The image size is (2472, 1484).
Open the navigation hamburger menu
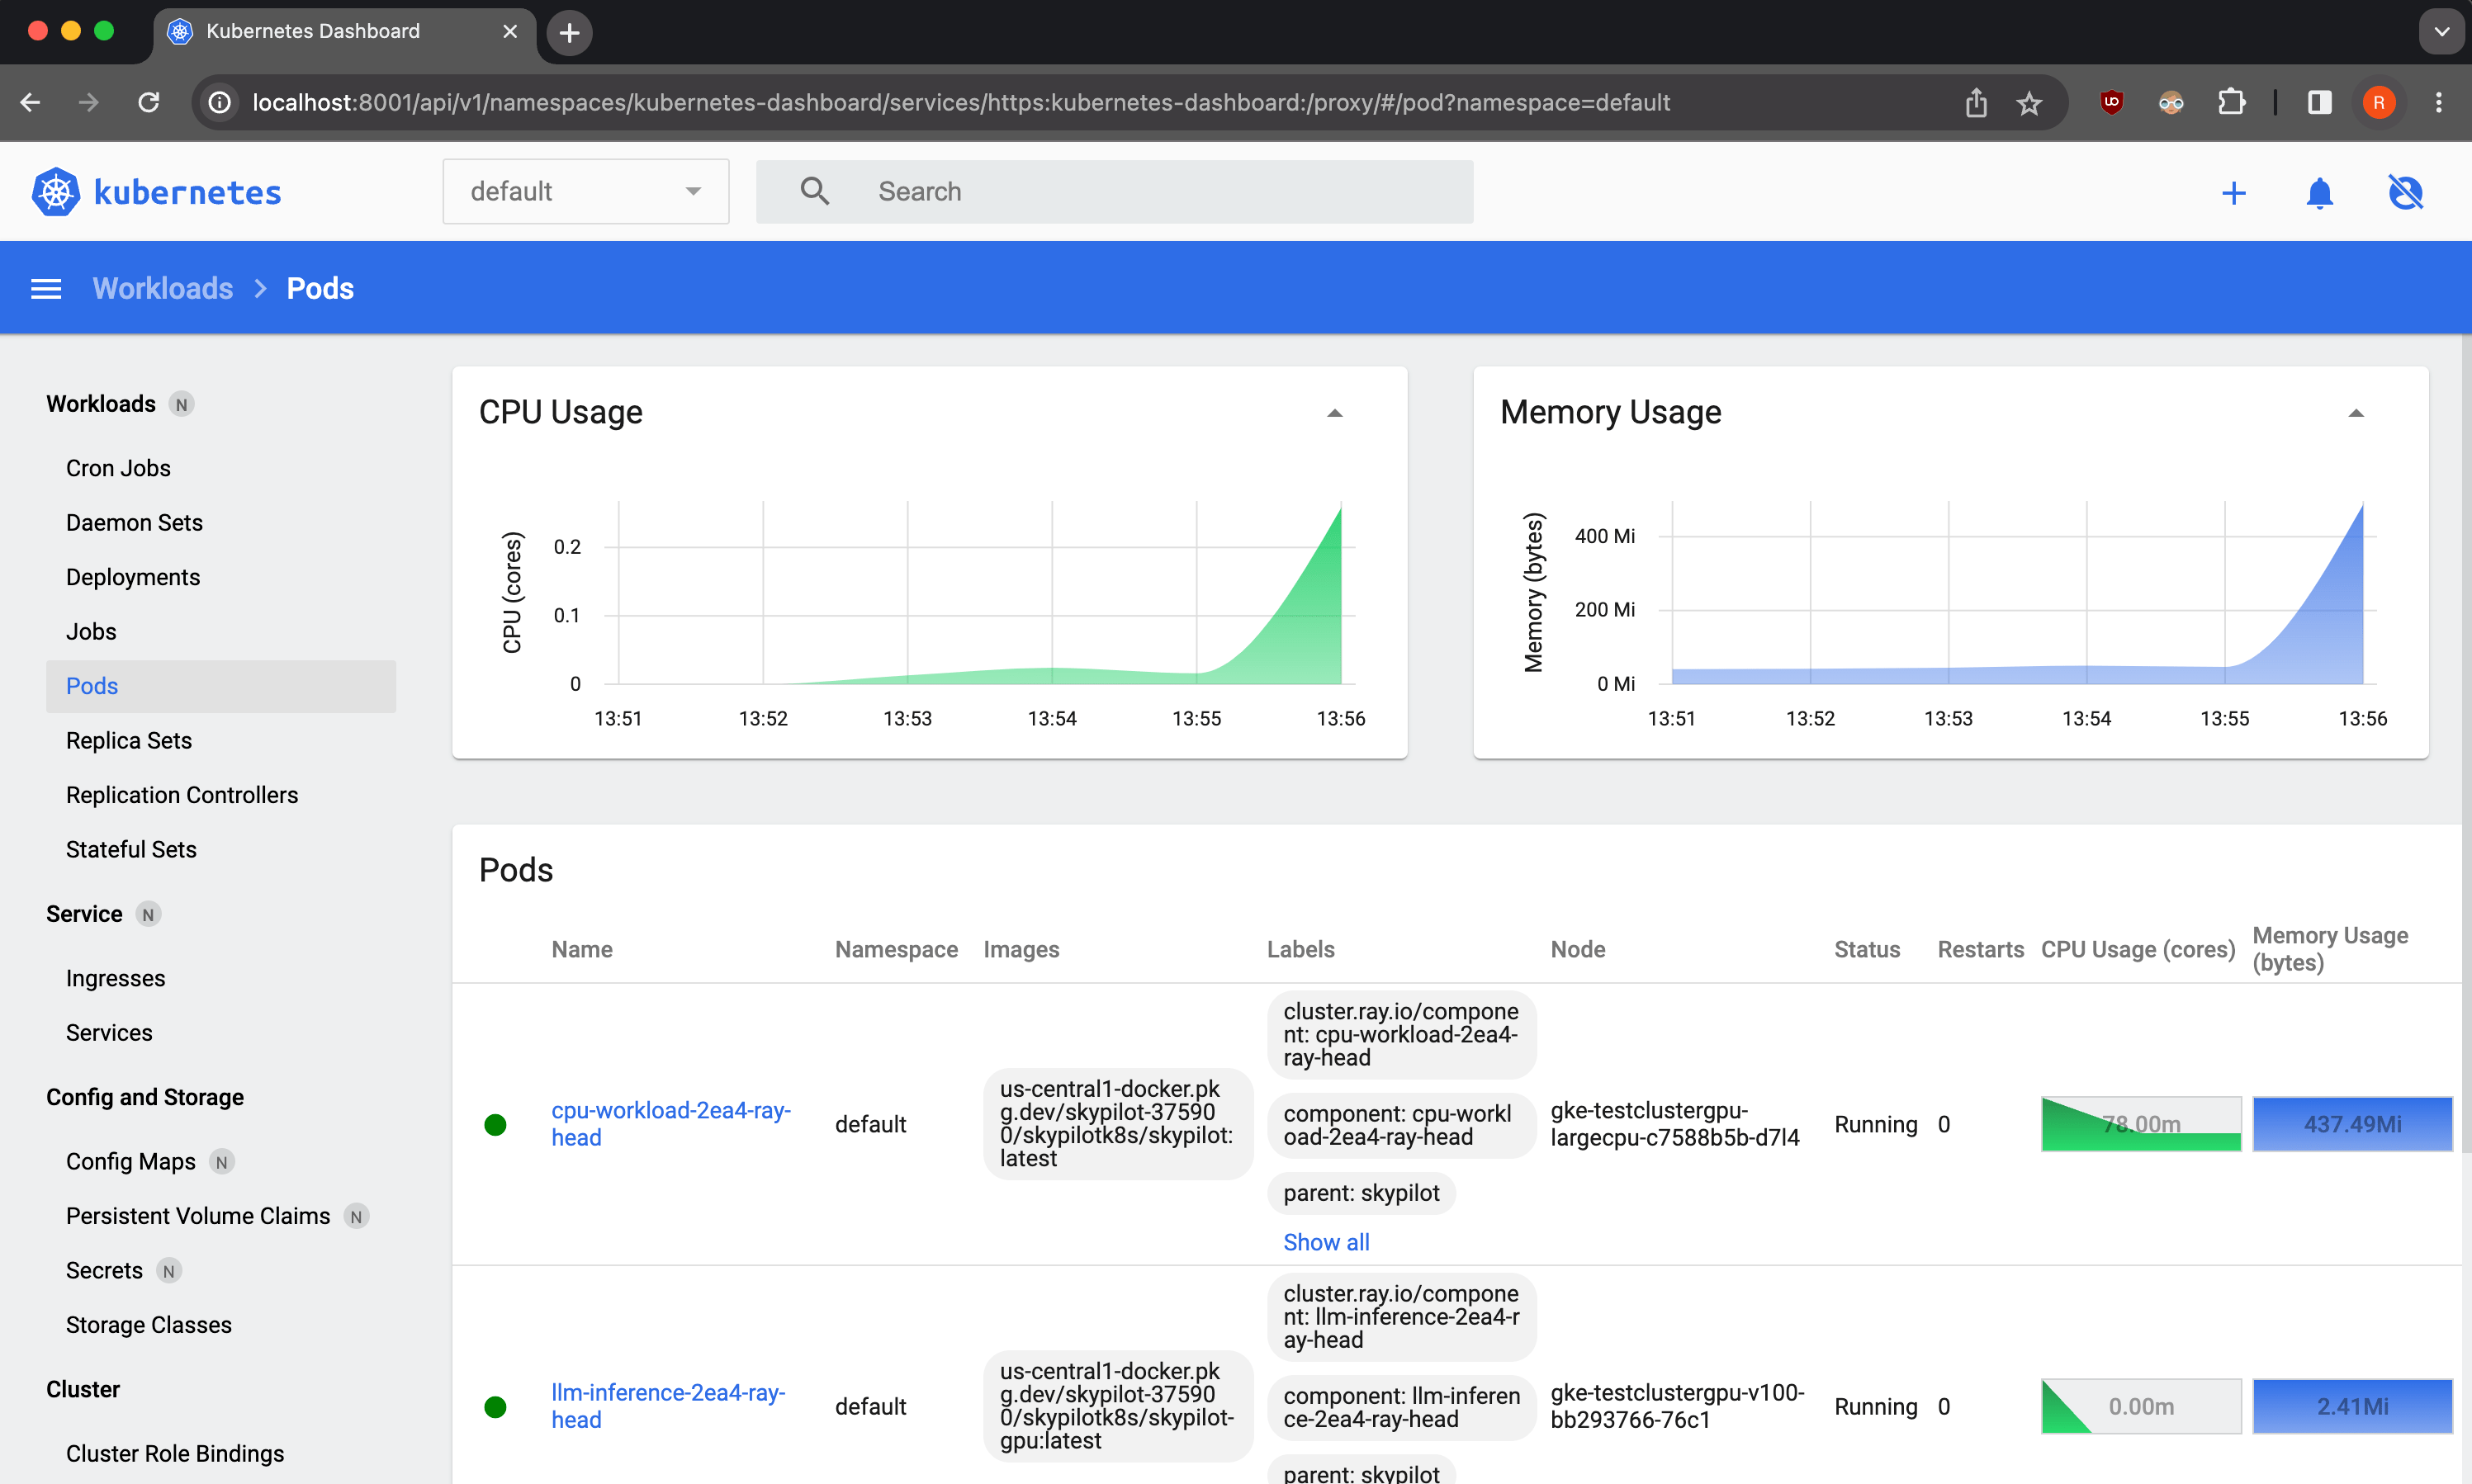point(46,288)
